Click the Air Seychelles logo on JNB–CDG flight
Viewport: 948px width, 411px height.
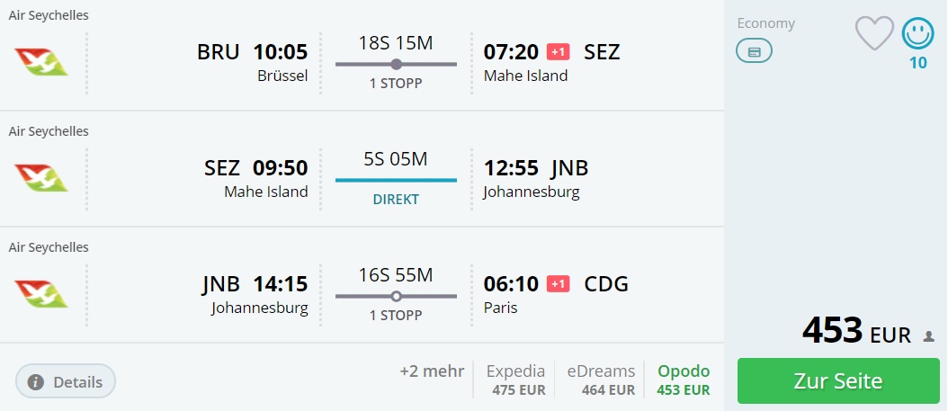[x=41, y=294]
